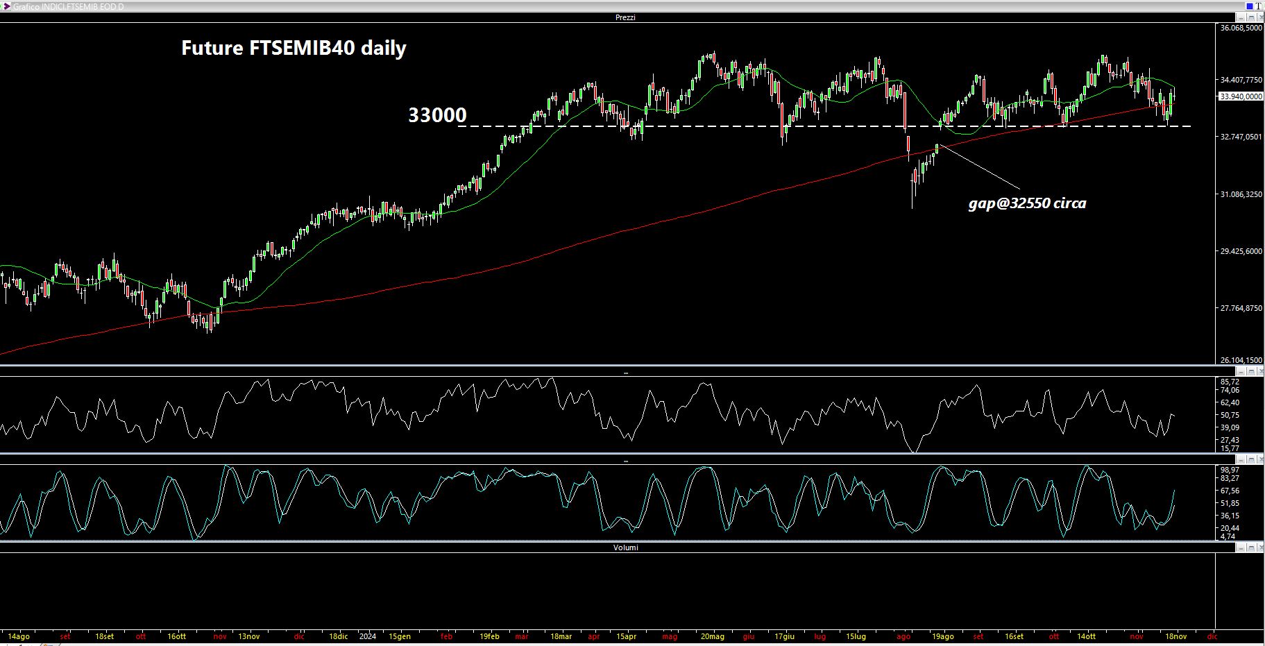Select the '33000' level annotation
Screen dimensions: 1265x646
pos(437,115)
